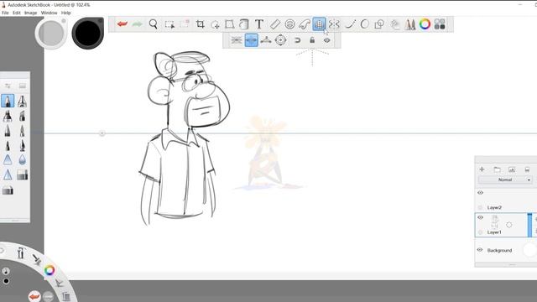Click the Layer1 blue opacity bar

pyautogui.click(x=529, y=225)
